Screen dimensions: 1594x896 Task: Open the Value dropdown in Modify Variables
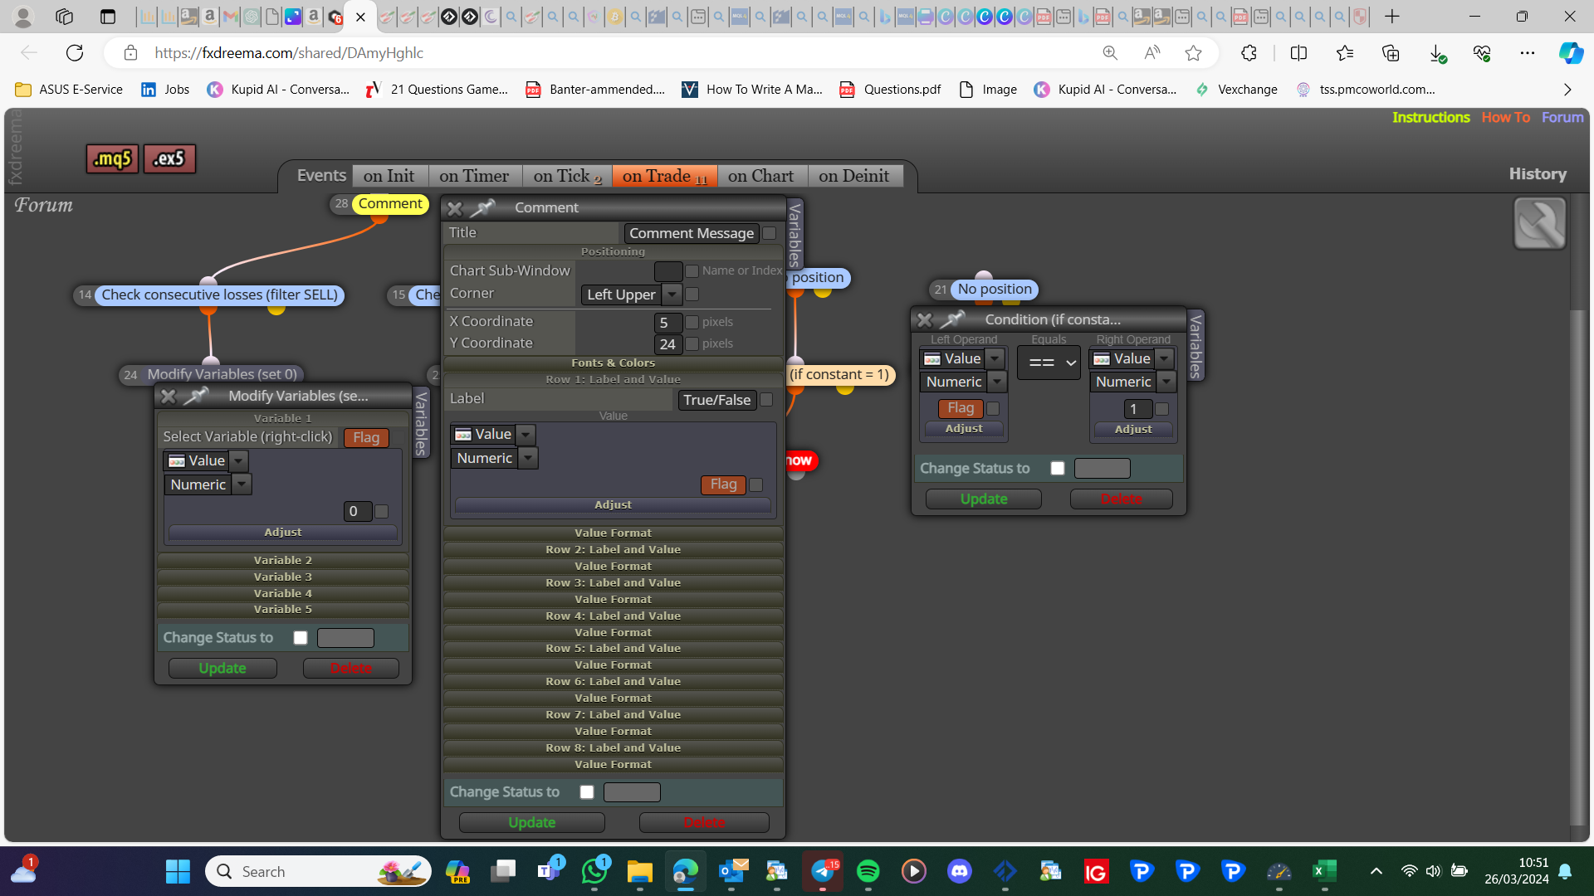tap(238, 461)
